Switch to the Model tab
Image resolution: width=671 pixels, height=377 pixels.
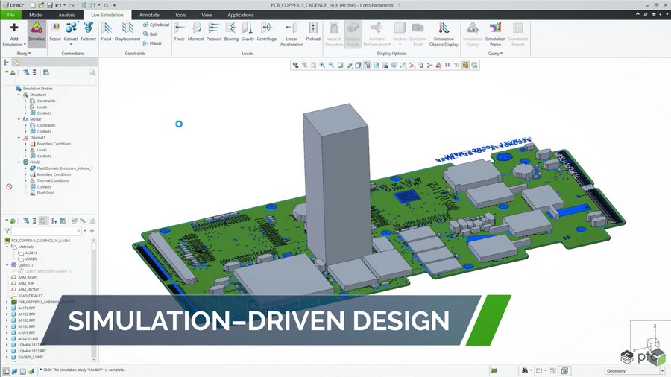click(36, 15)
